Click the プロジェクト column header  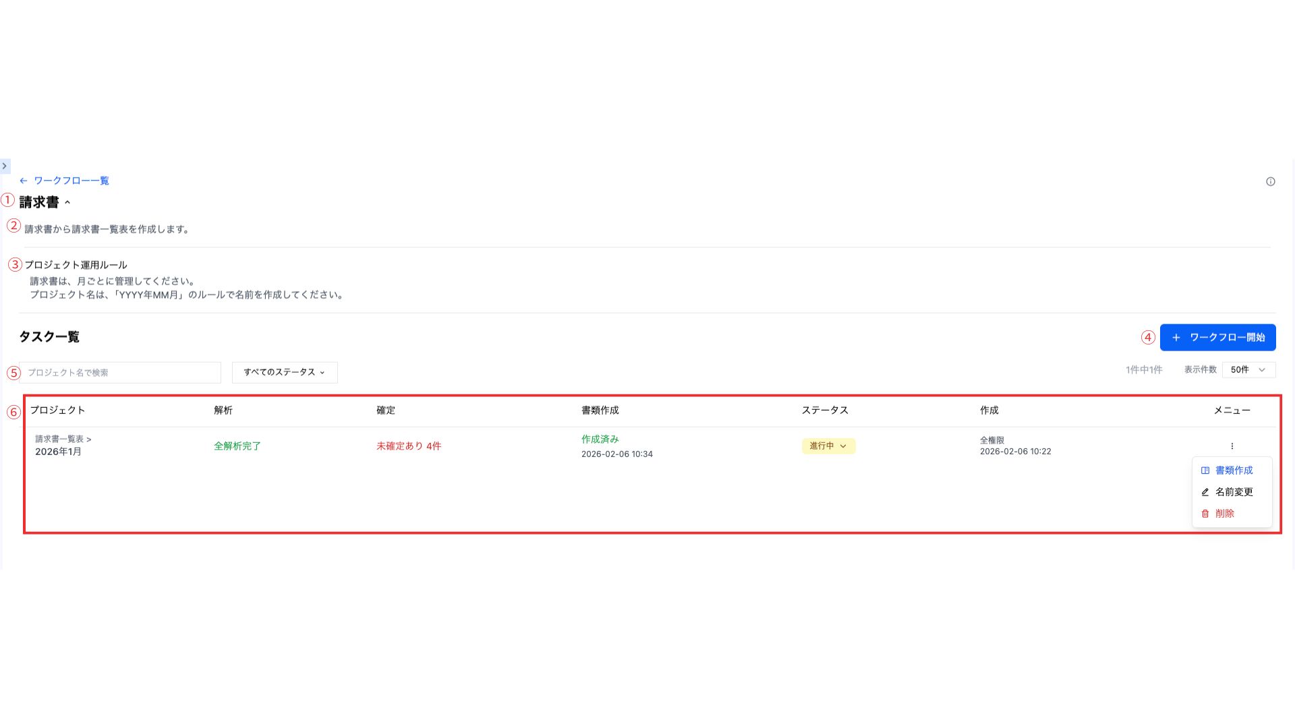click(x=57, y=411)
